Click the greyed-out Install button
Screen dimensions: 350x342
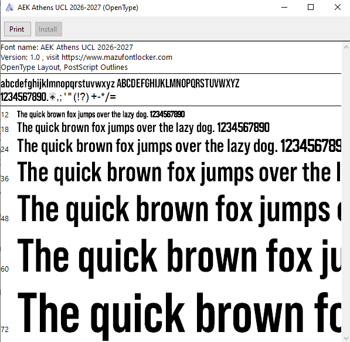point(49,29)
